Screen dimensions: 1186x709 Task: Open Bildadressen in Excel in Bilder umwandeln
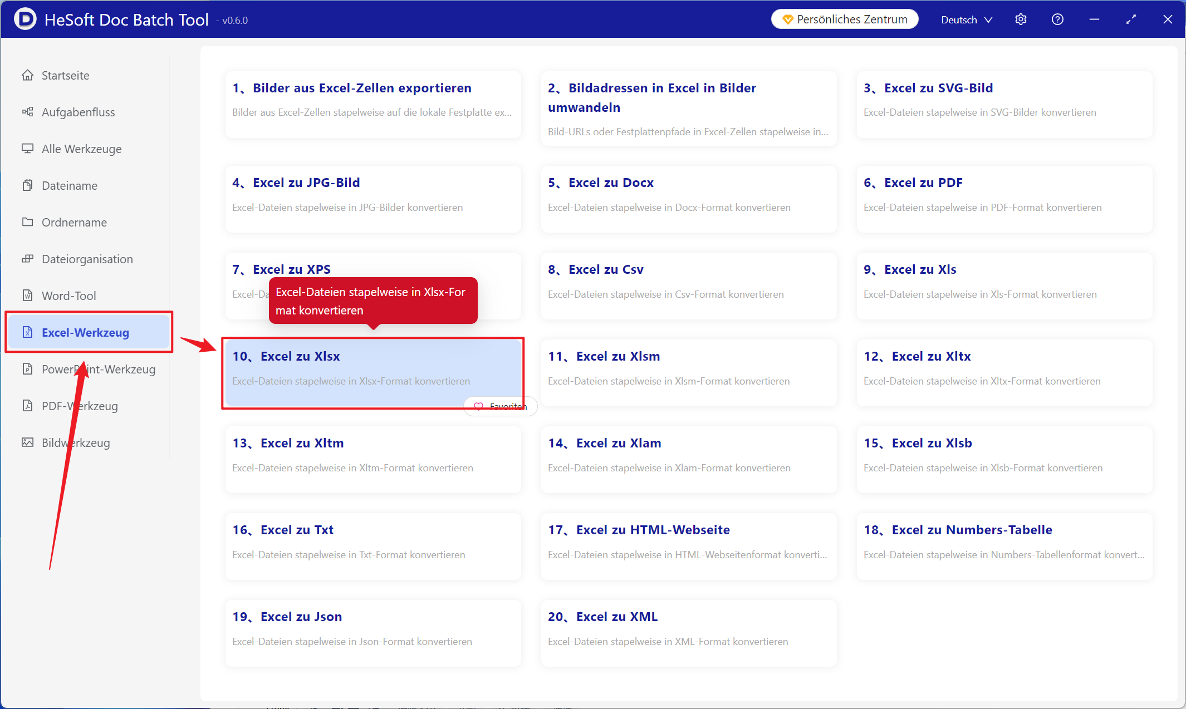[689, 109]
